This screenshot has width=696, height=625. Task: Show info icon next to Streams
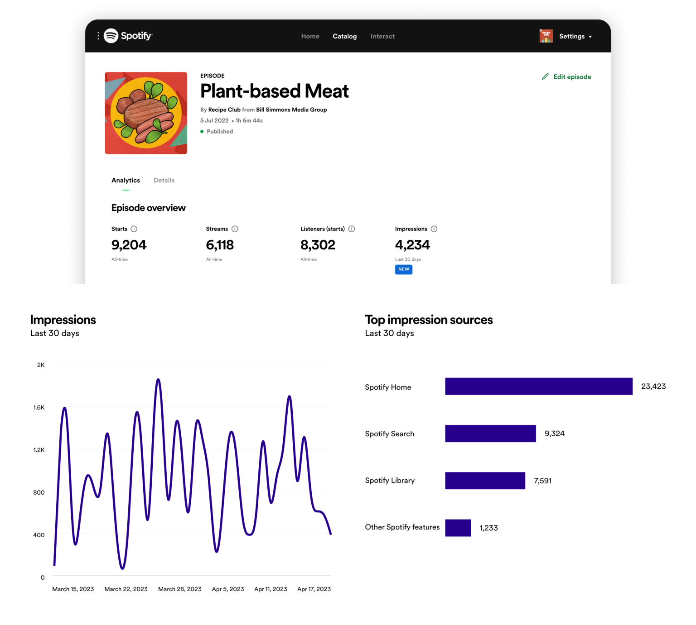coord(235,229)
